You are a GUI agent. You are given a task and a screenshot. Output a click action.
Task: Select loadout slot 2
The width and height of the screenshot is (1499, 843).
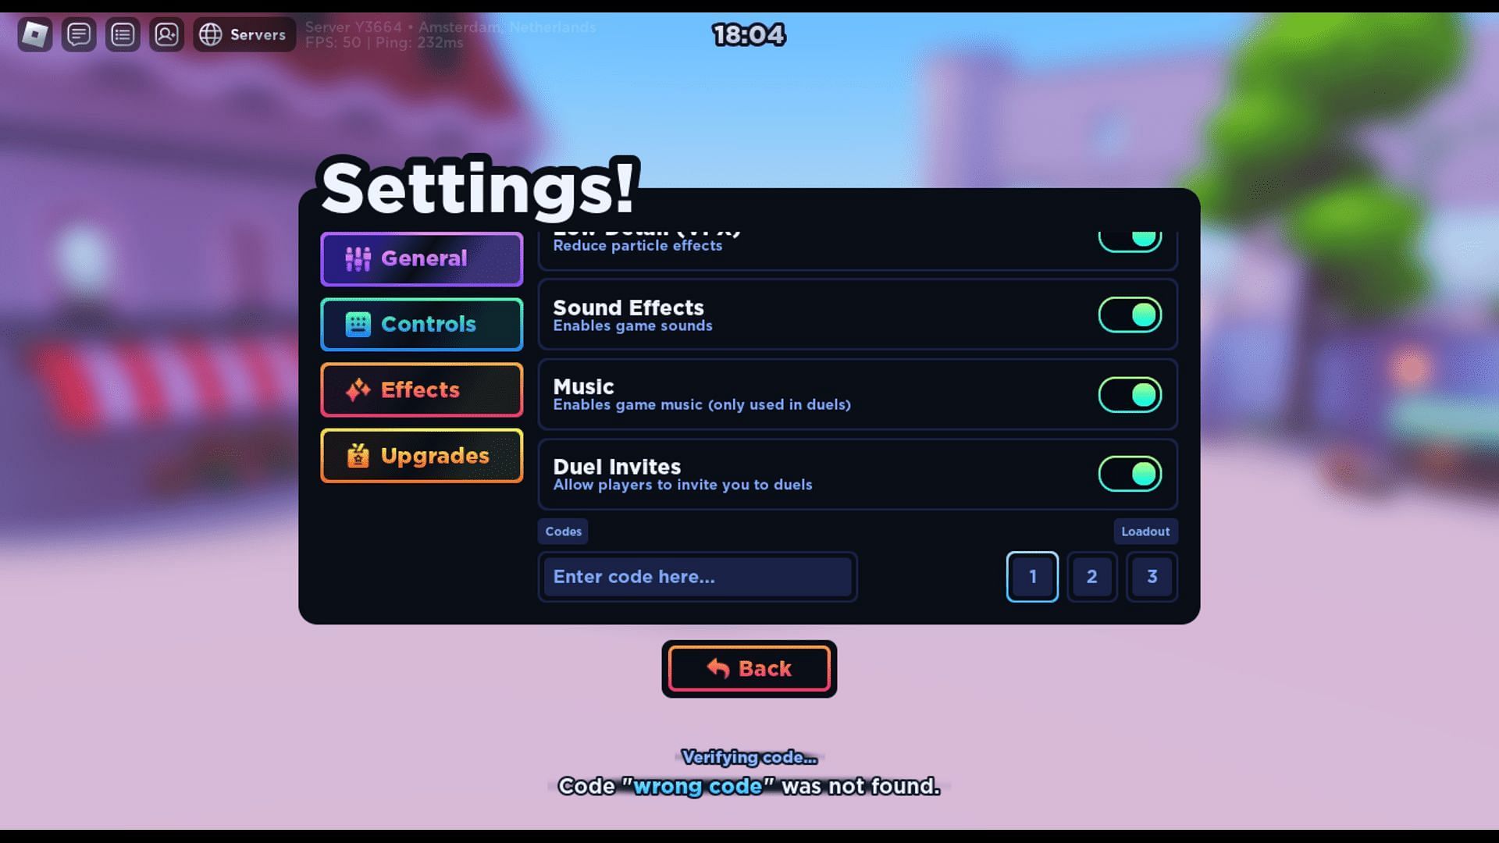tap(1092, 576)
